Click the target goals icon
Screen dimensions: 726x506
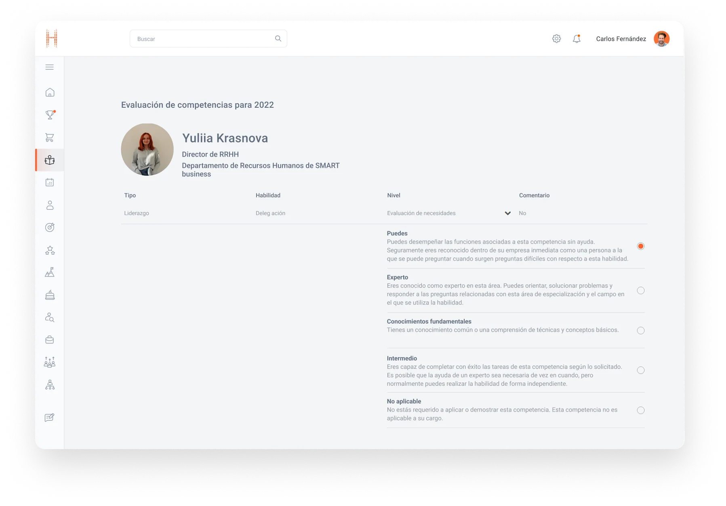50,228
